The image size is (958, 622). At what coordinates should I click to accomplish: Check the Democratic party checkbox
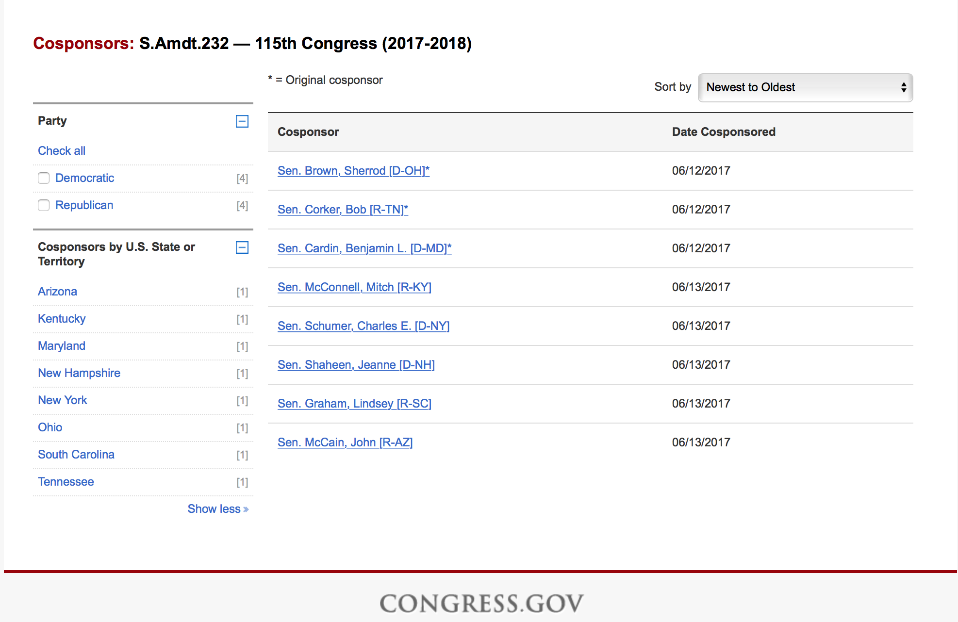point(44,178)
